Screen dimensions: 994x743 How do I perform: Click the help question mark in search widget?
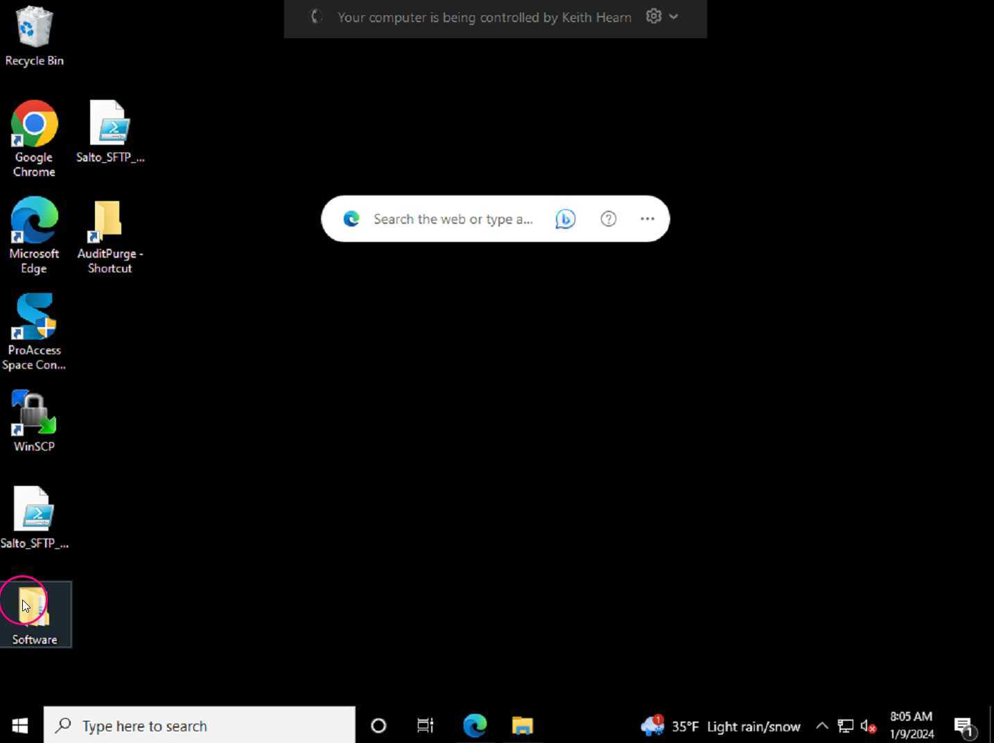pos(608,219)
